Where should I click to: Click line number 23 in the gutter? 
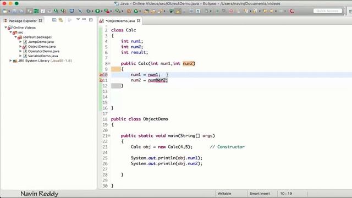(x=105, y=147)
